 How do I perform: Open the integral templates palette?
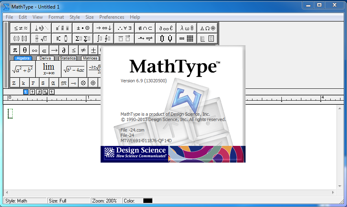coord(104,38)
